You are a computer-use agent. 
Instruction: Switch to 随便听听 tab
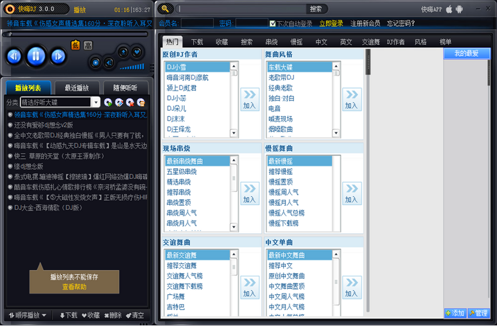click(125, 88)
